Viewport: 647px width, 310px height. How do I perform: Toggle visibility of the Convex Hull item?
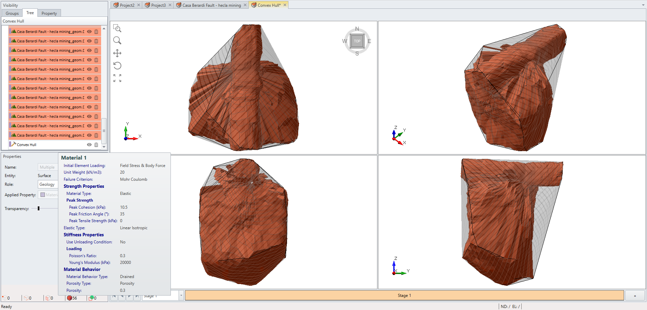click(x=89, y=145)
